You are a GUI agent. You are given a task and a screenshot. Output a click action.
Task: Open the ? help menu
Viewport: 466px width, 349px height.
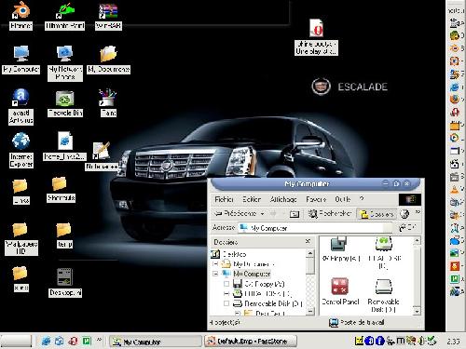[x=362, y=199]
